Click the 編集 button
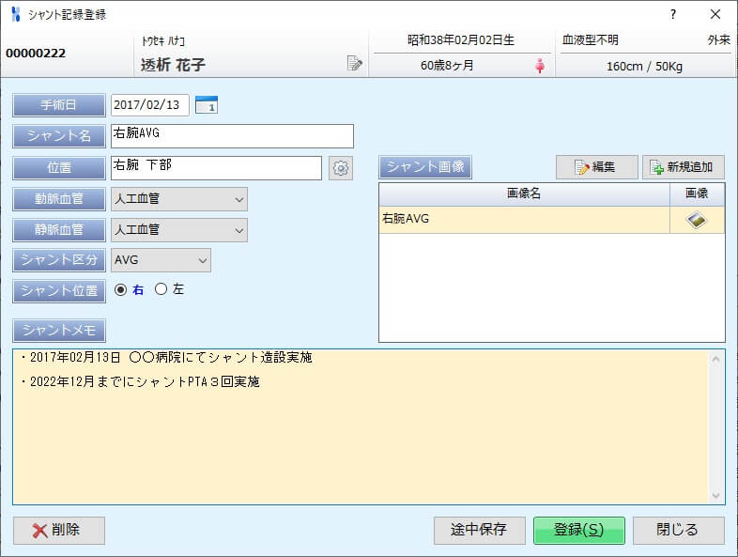This screenshot has width=738, height=557. (597, 167)
